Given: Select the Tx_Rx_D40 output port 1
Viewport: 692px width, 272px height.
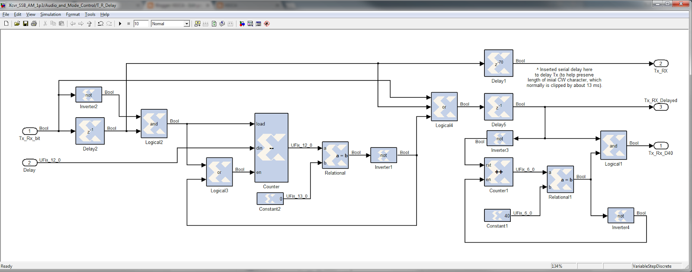Looking at the screenshot, I should [661, 146].
